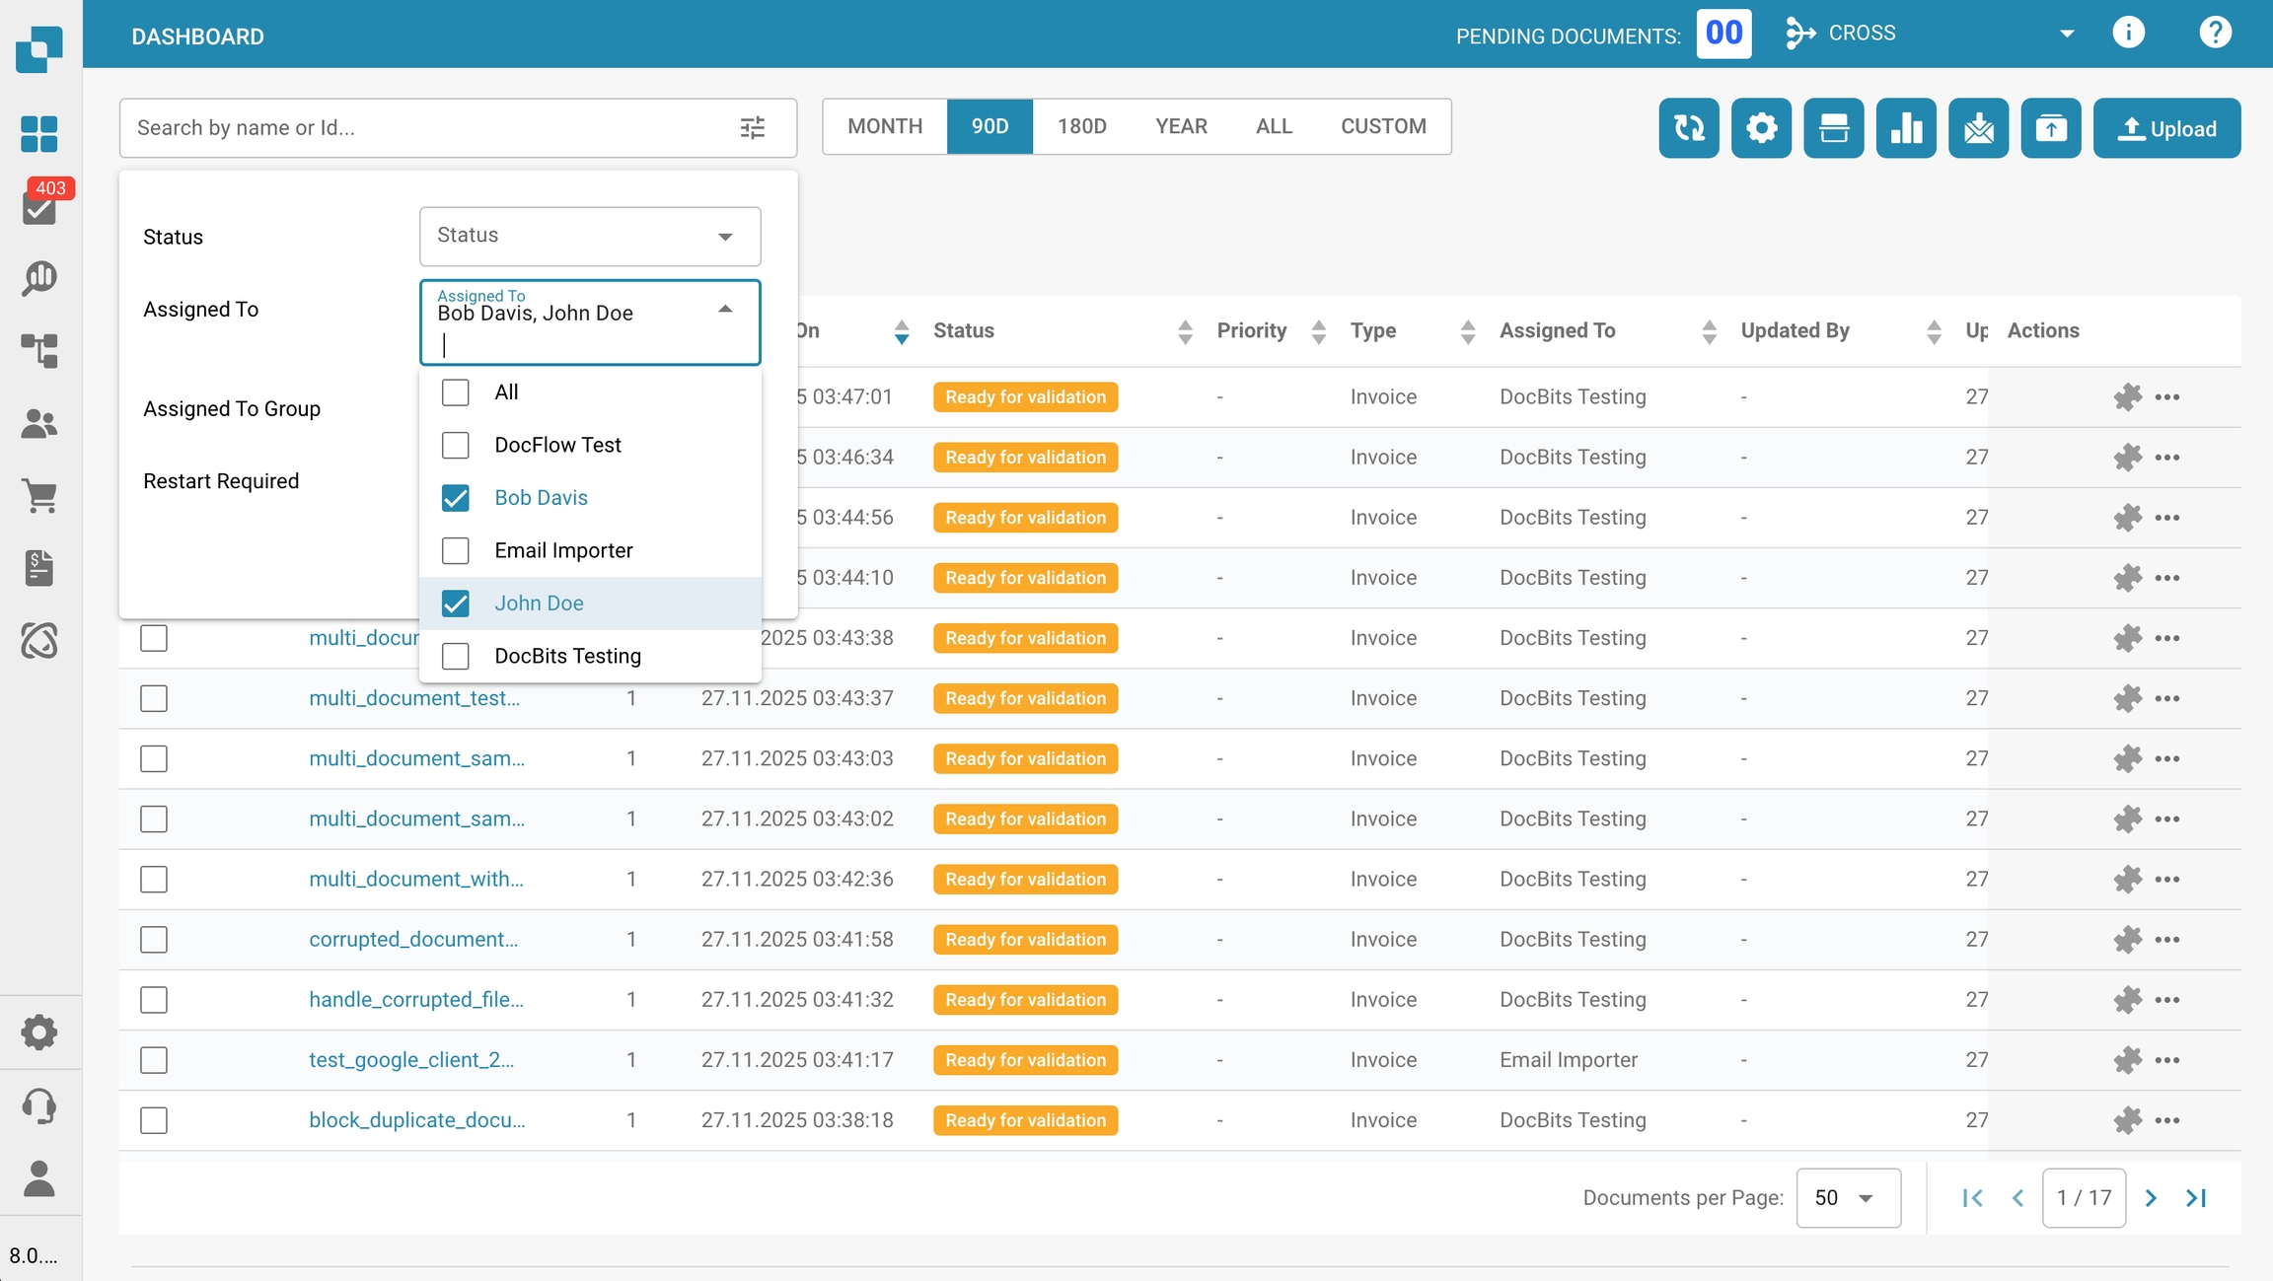This screenshot has height=1281, width=2273.
Task: Click the Upload button
Action: point(2166,128)
